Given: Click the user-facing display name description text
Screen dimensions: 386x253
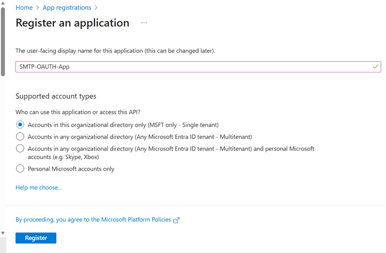Looking at the screenshot, I should coord(115,51).
